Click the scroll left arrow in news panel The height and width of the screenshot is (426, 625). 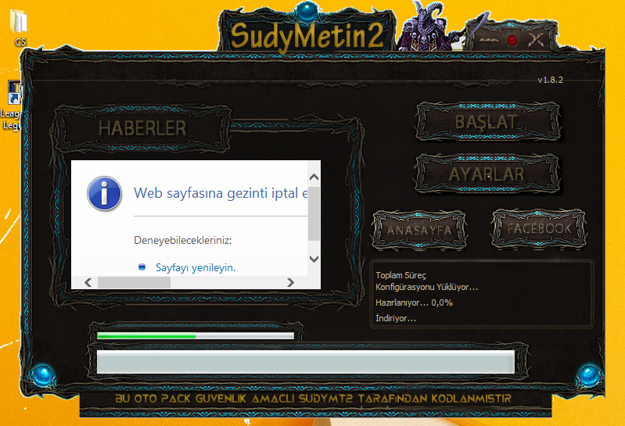(x=88, y=282)
